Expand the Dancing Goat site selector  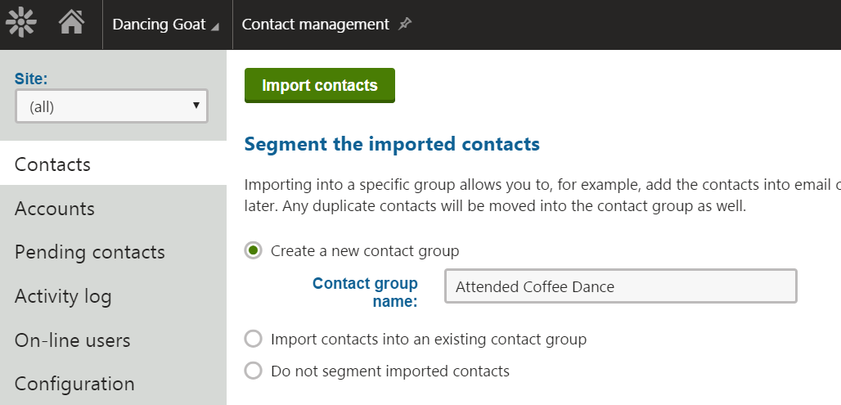[x=166, y=25]
